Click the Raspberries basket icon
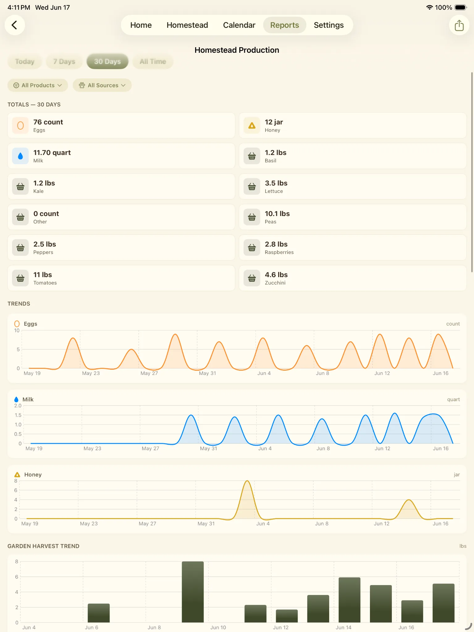 coord(252,248)
